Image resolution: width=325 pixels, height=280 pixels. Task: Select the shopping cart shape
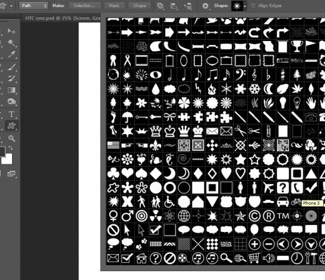pyautogui.click(x=254, y=258)
